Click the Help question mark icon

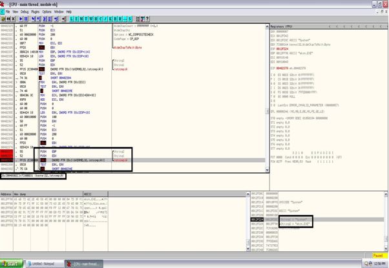147,19
